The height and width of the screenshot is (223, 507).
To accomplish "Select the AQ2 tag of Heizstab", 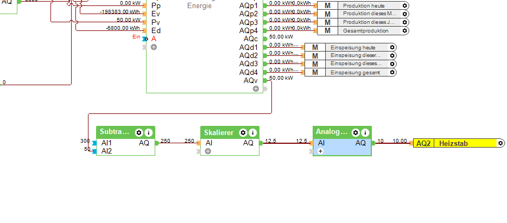I will (423, 143).
